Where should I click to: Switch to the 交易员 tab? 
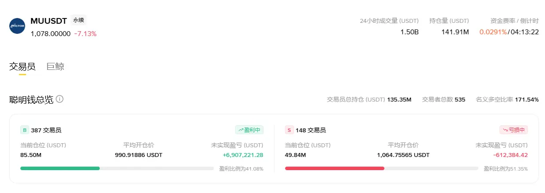pyautogui.click(x=22, y=67)
